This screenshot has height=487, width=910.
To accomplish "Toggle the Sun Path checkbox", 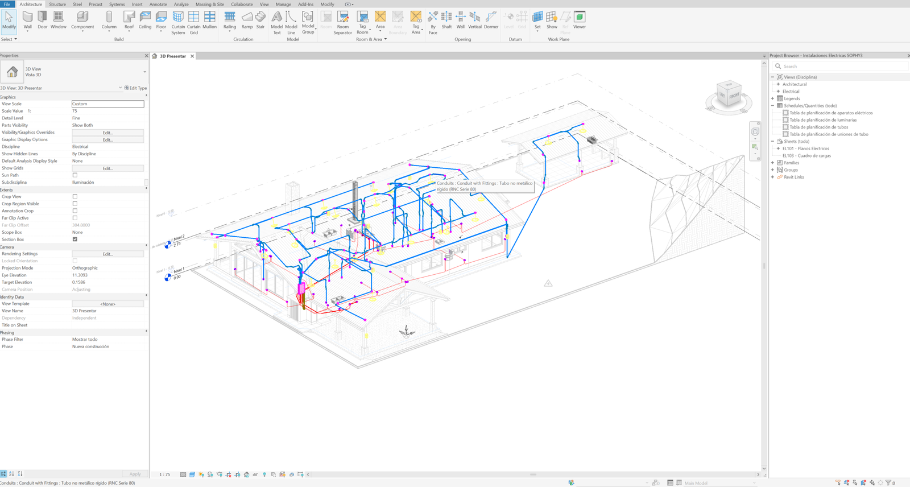I will tap(75, 175).
